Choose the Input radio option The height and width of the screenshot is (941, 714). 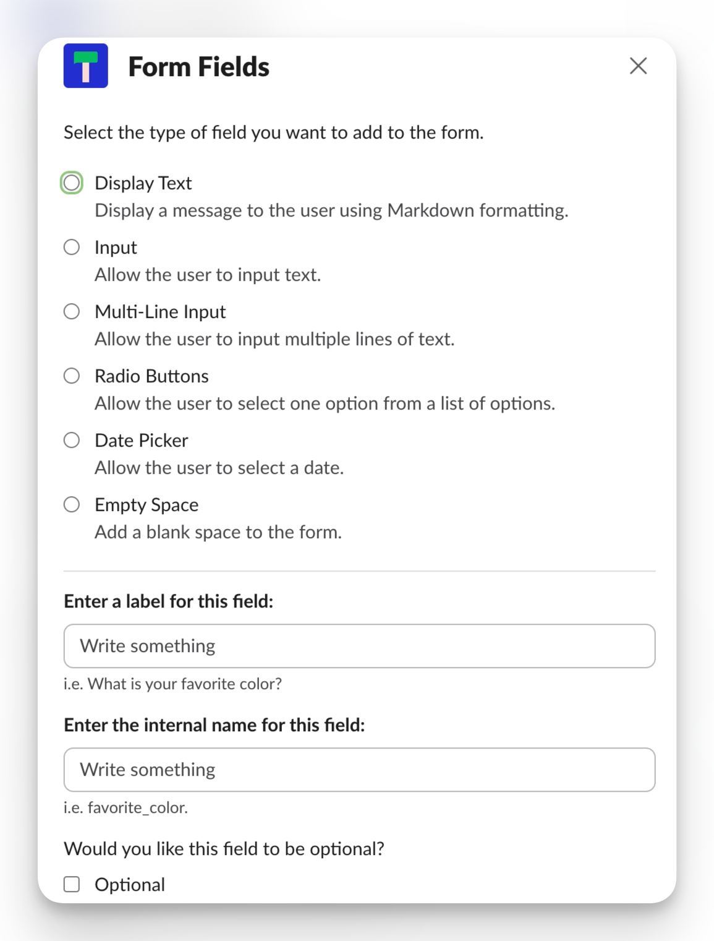pyautogui.click(x=72, y=247)
